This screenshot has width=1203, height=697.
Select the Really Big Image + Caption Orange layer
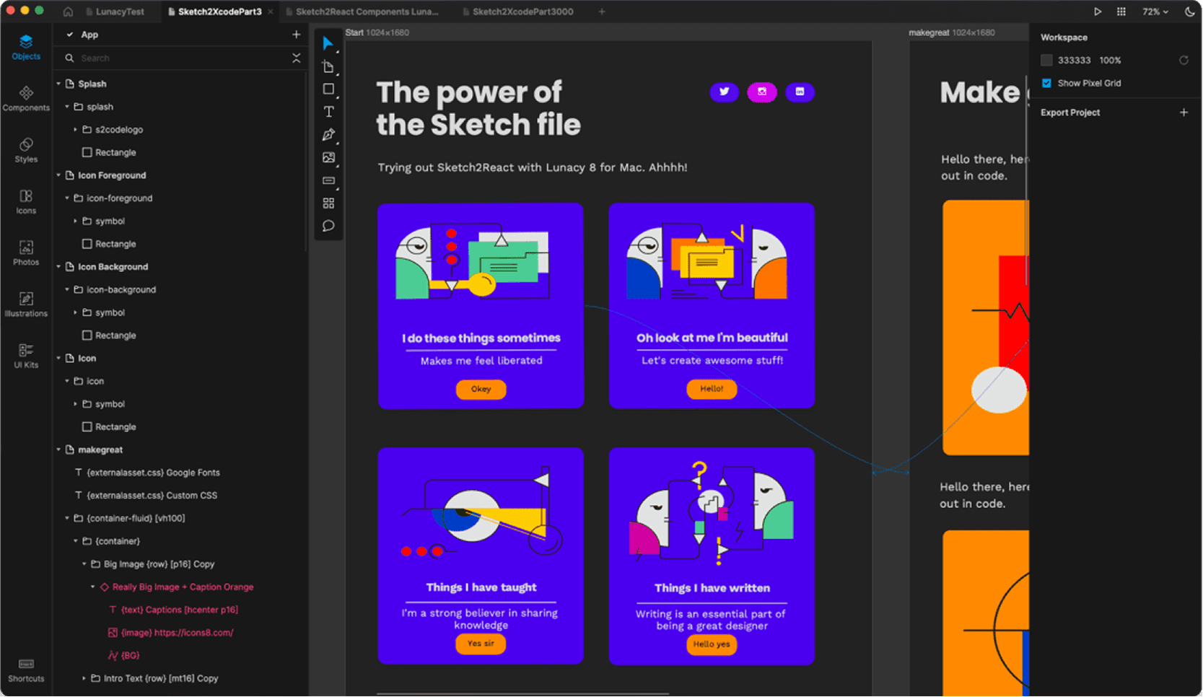pos(183,587)
